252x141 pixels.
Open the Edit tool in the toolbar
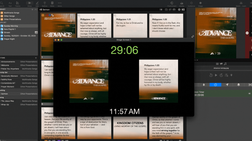(x=37, y=4)
